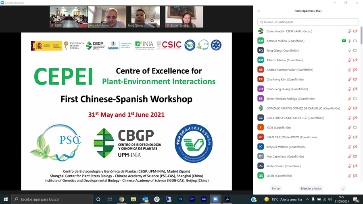
Task: Click Silenciar a todos button
Action: click(x=311, y=188)
